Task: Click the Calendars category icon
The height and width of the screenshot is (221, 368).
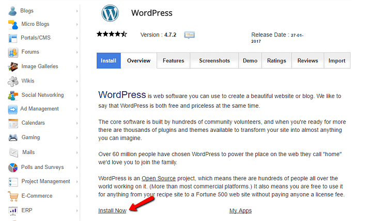Action: 13,123
